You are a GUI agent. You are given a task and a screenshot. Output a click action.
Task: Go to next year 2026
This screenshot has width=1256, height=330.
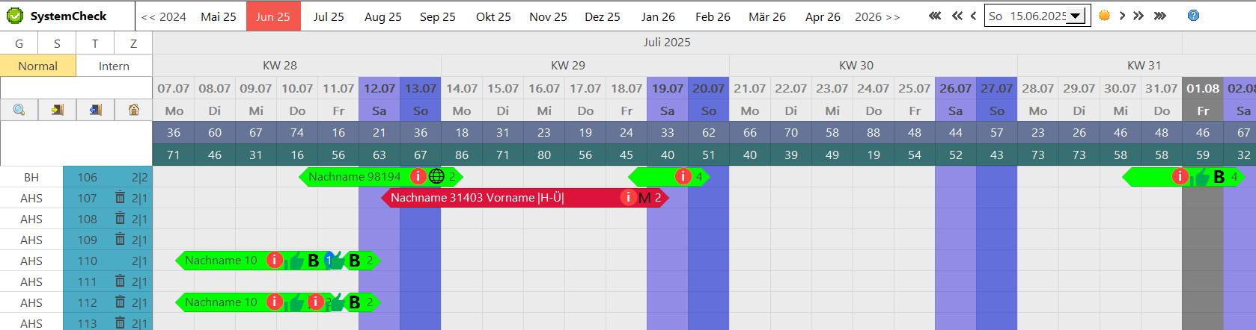click(877, 16)
